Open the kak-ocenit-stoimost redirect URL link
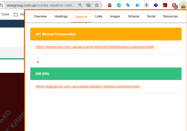The image size is (187, 131). pyautogui.click(x=95, y=47)
